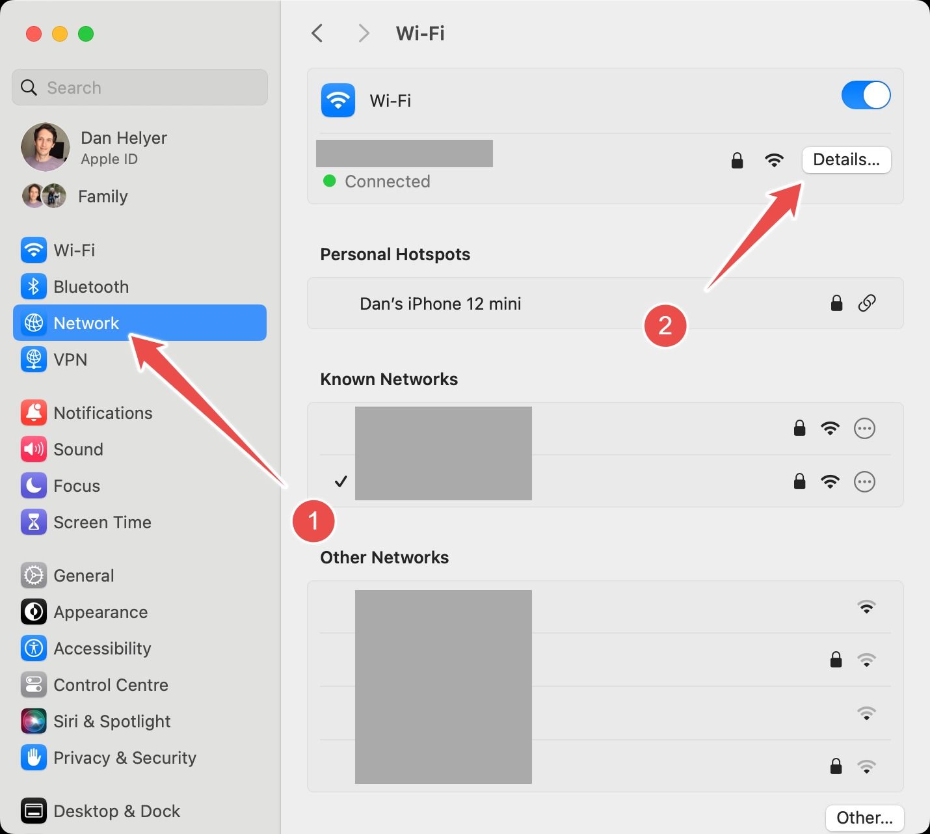Open Control Centre settings

[x=139, y=684]
